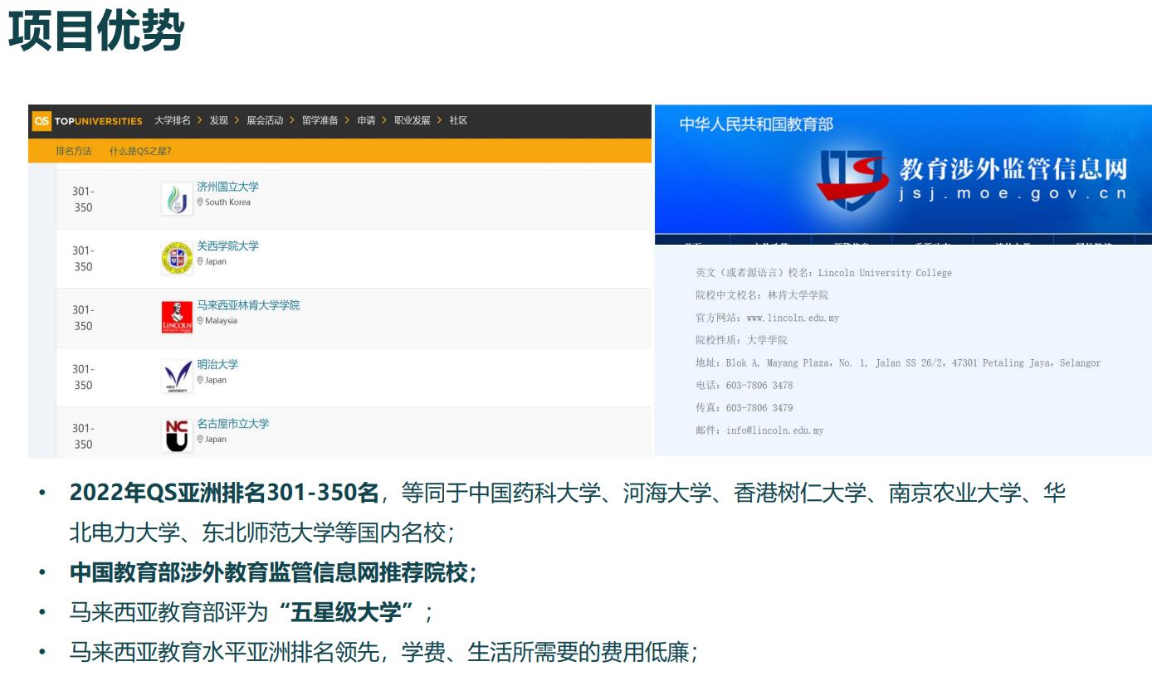Click the www.lincoln.edu.my website text
Viewport: 1152px width, 676px height.
793,318
